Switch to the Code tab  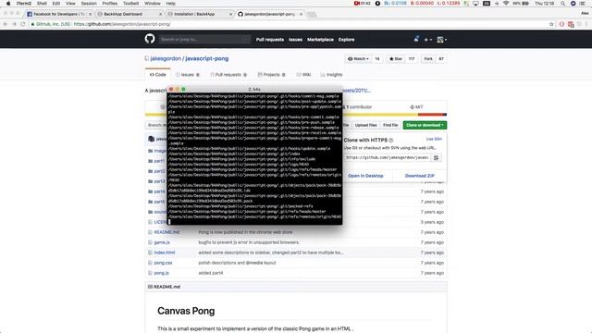[x=158, y=75]
